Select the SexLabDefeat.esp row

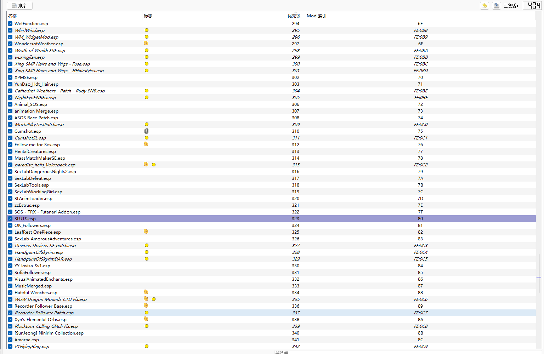click(271, 178)
